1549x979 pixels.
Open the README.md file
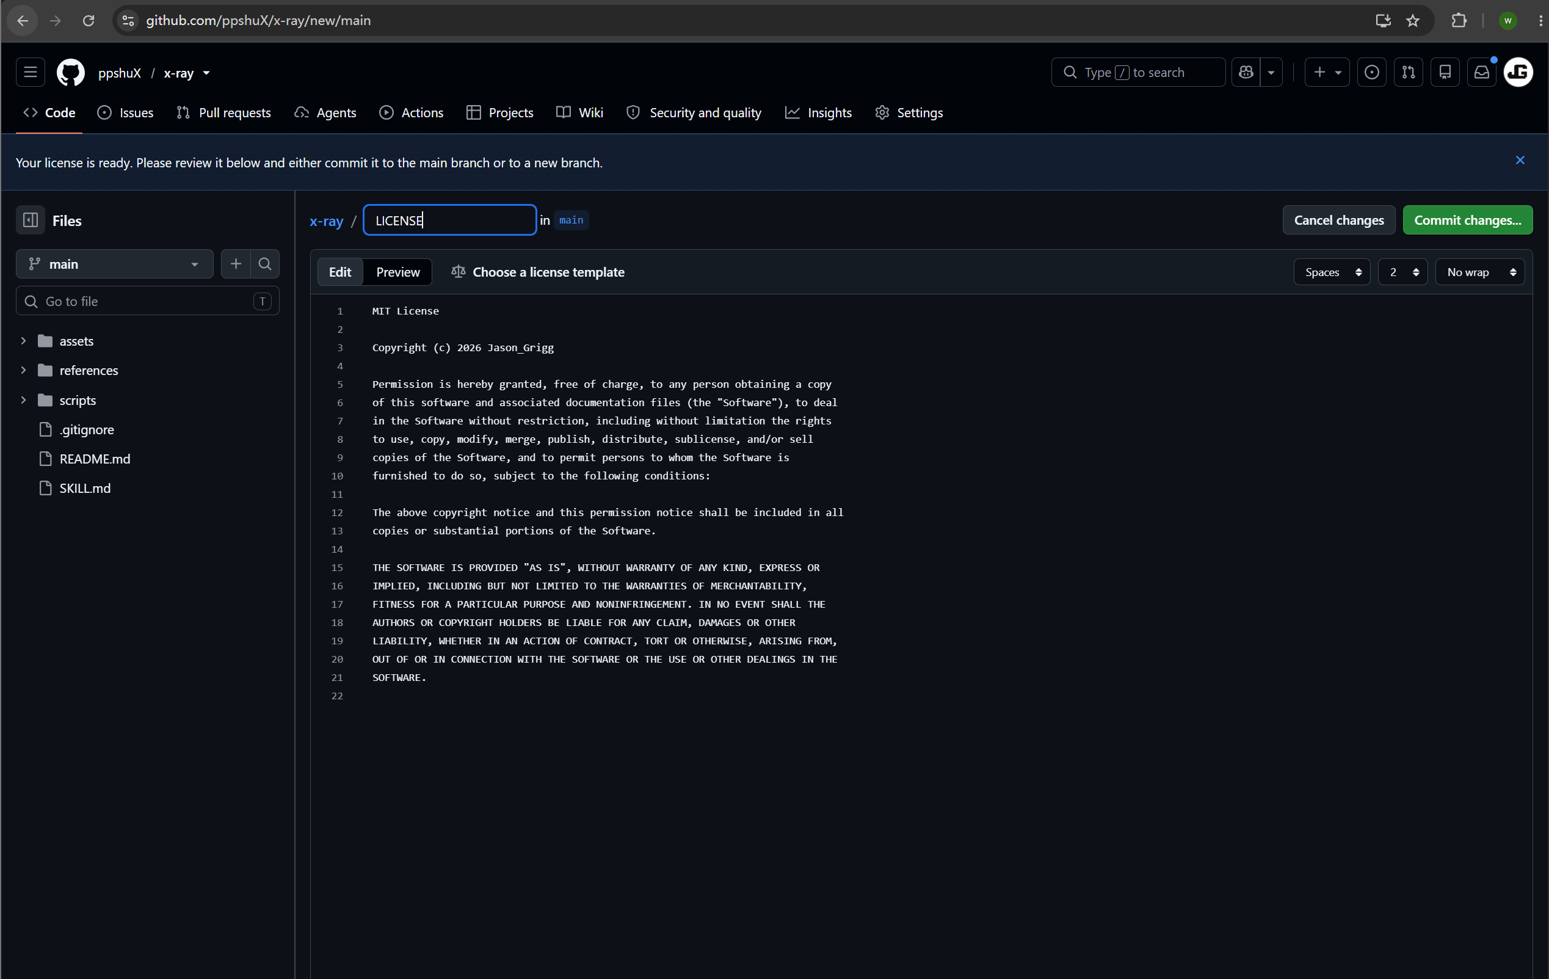pos(95,459)
